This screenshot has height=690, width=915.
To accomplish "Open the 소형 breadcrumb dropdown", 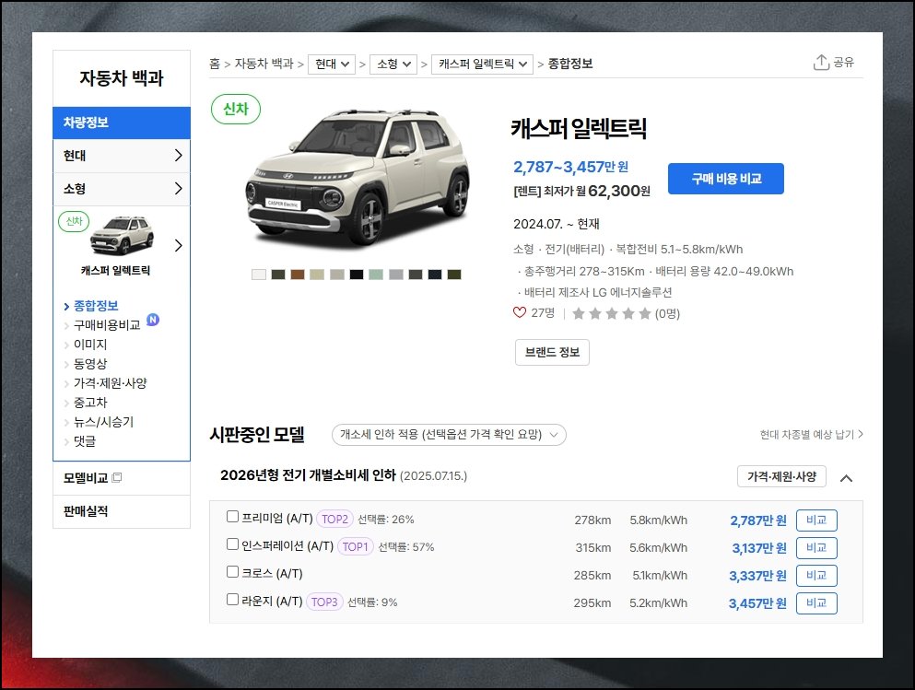I will (x=393, y=64).
